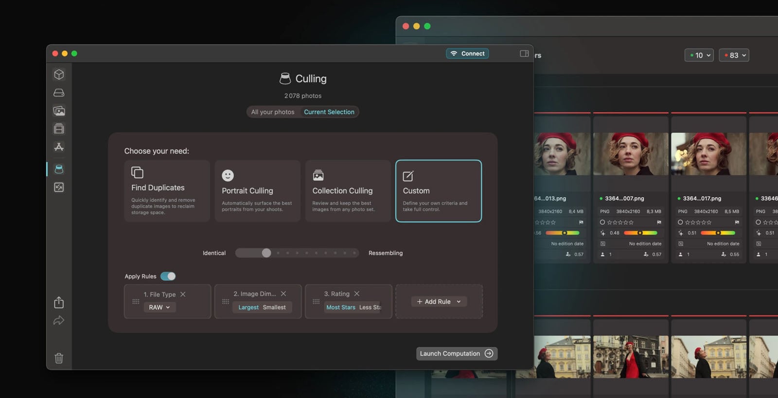778x398 pixels.
Task: Adjust the Identical to Resembling slider
Action: coord(266,253)
